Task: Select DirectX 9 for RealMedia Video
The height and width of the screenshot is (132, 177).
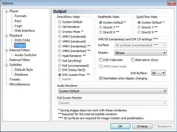Action: pyautogui.click(x=101, y=32)
